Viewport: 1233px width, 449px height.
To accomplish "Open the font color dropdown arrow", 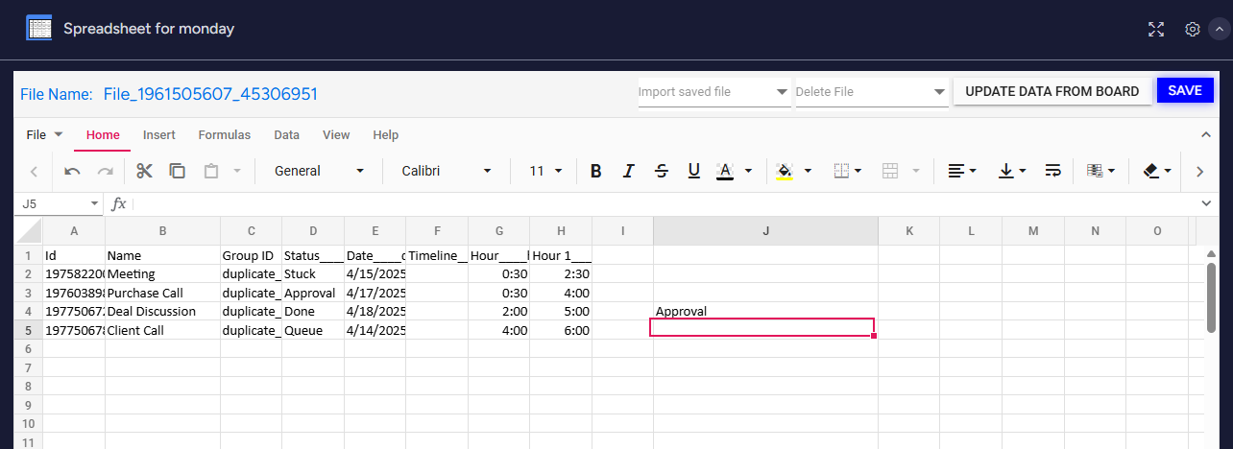I will (748, 171).
